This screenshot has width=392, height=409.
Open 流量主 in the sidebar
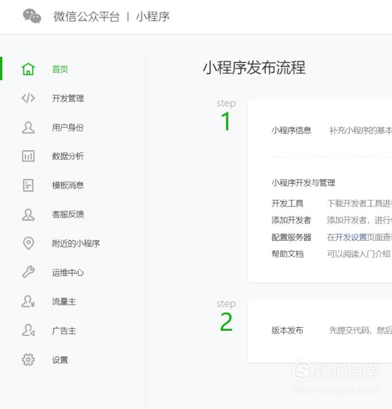coord(64,302)
